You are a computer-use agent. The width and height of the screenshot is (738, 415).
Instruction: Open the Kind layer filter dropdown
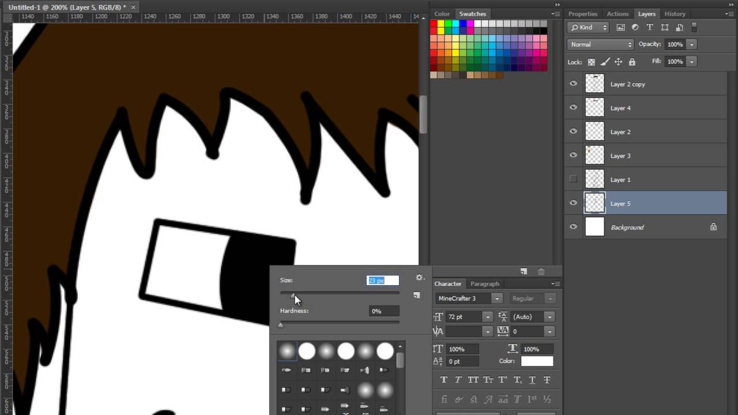[x=588, y=27]
